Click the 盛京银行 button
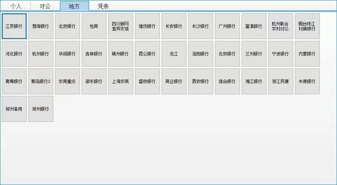The image size is (337, 185). 147,81
